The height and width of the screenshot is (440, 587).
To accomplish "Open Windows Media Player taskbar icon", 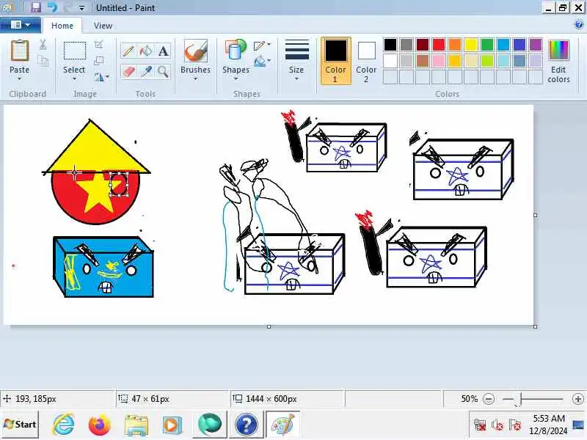I will click(172, 425).
